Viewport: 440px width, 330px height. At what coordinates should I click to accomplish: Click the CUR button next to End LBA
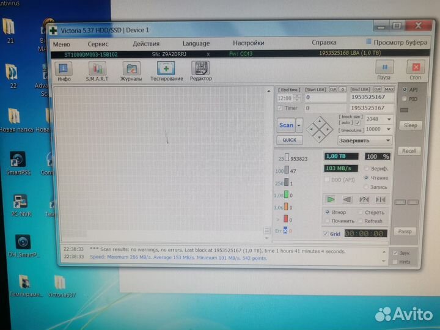(x=378, y=89)
